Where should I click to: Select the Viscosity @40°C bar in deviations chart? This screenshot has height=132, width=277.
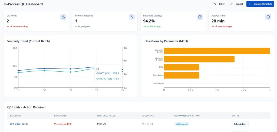[217, 51]
